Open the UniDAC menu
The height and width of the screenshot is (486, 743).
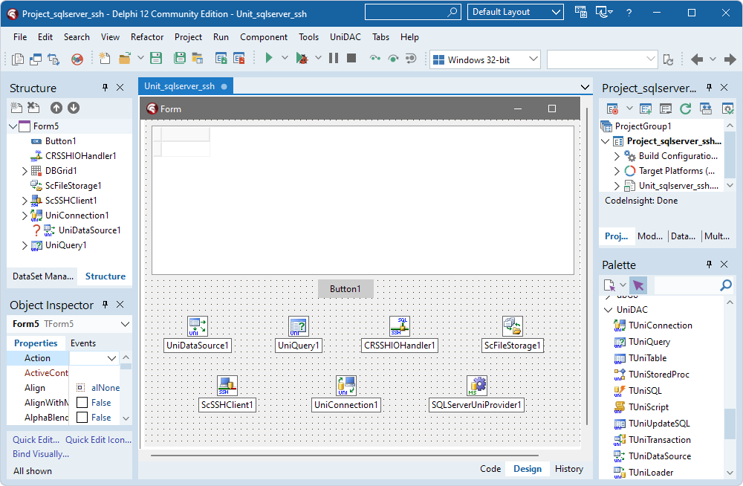coord(345,36)
